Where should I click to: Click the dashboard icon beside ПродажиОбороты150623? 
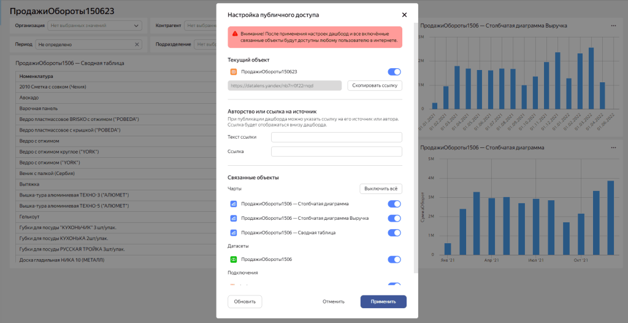tap(233, 72)
